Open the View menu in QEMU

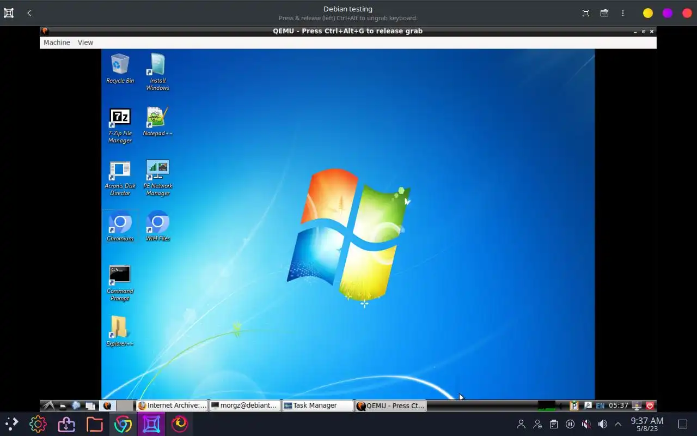click(85, 43)
